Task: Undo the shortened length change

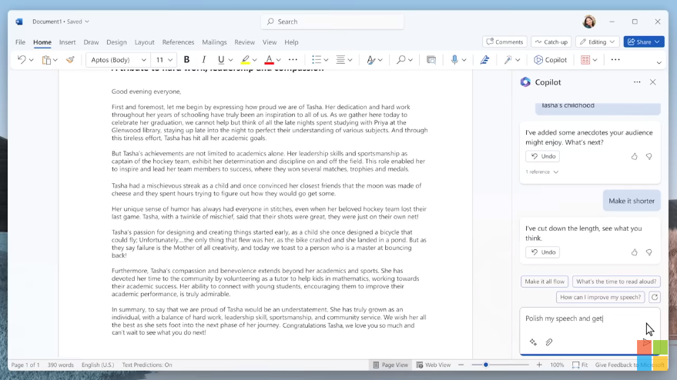Action: pos(543,252)
